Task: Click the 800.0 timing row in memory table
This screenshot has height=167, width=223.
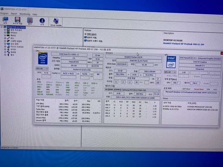Action: point(131,105)
